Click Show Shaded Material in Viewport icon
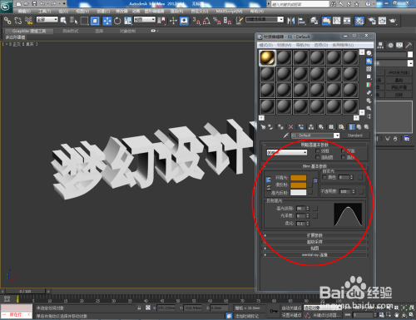The height and width of the screenshot is (320, 416). point(341,127)
